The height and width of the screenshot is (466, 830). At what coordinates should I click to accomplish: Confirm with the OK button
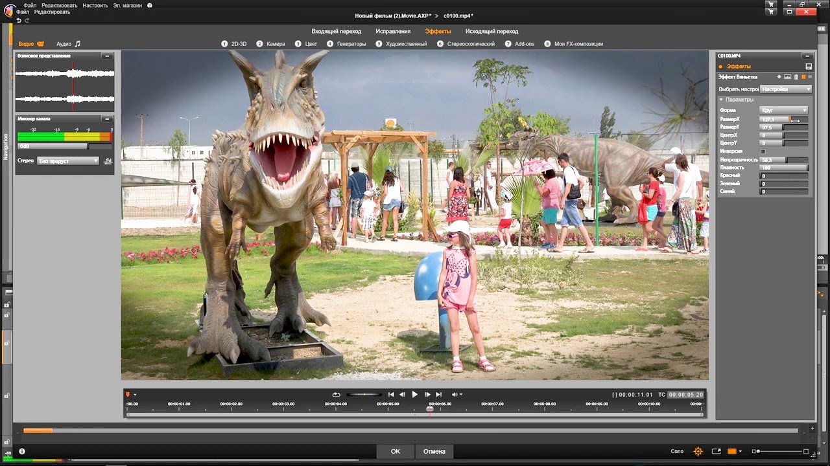point(396,451)
